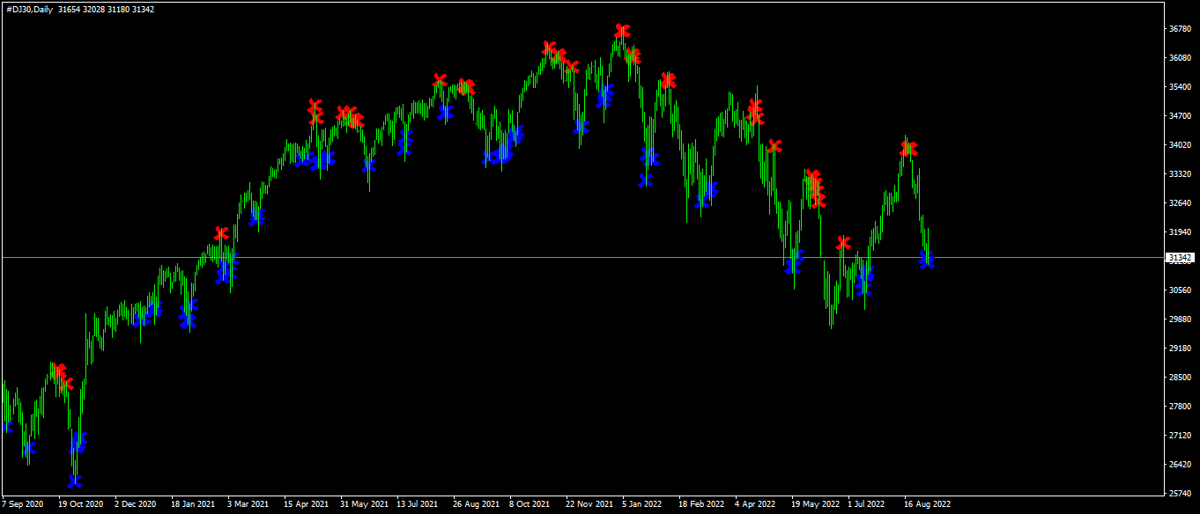Click the 8 Oct 2021 date label

(530, 504)
